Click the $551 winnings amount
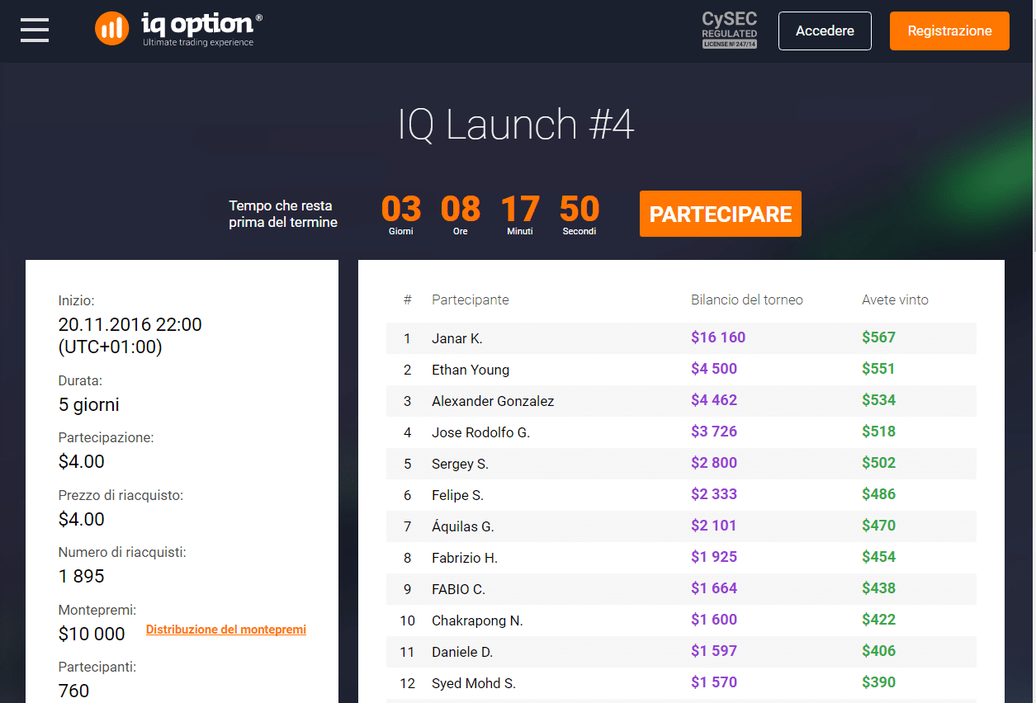1036x703 pixels. (878, 369)
